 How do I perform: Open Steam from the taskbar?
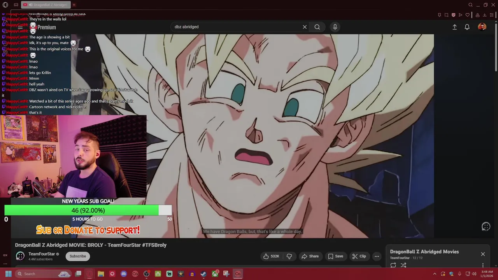203,274
